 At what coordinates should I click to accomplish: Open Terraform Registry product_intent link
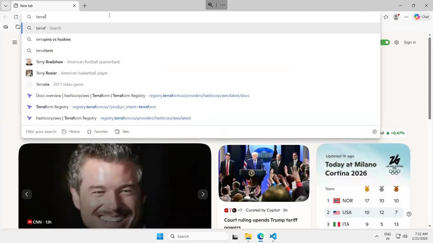tap(201, 107)
